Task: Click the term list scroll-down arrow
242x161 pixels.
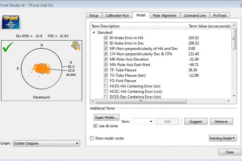Action: [234, 96]
